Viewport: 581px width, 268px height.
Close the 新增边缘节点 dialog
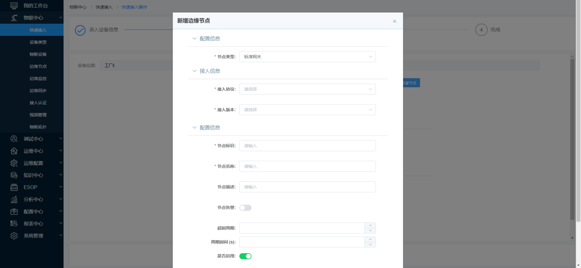pyautogui.click(x=394, y=21)
